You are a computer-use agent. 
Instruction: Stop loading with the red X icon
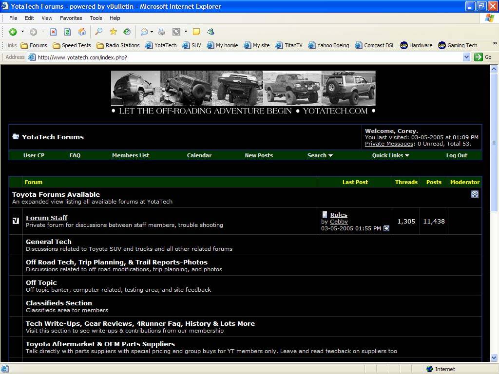click(x=53, y=32)
